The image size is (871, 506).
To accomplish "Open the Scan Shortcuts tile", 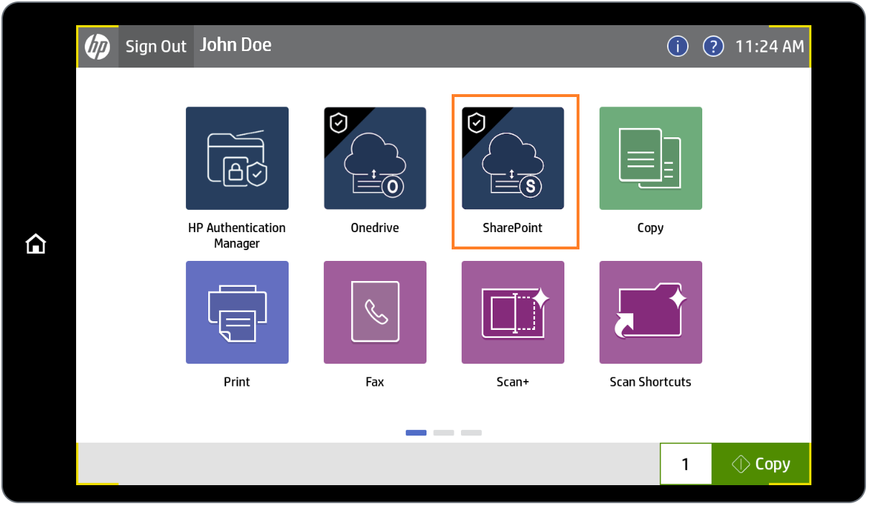I will click(x=651, y=313).
